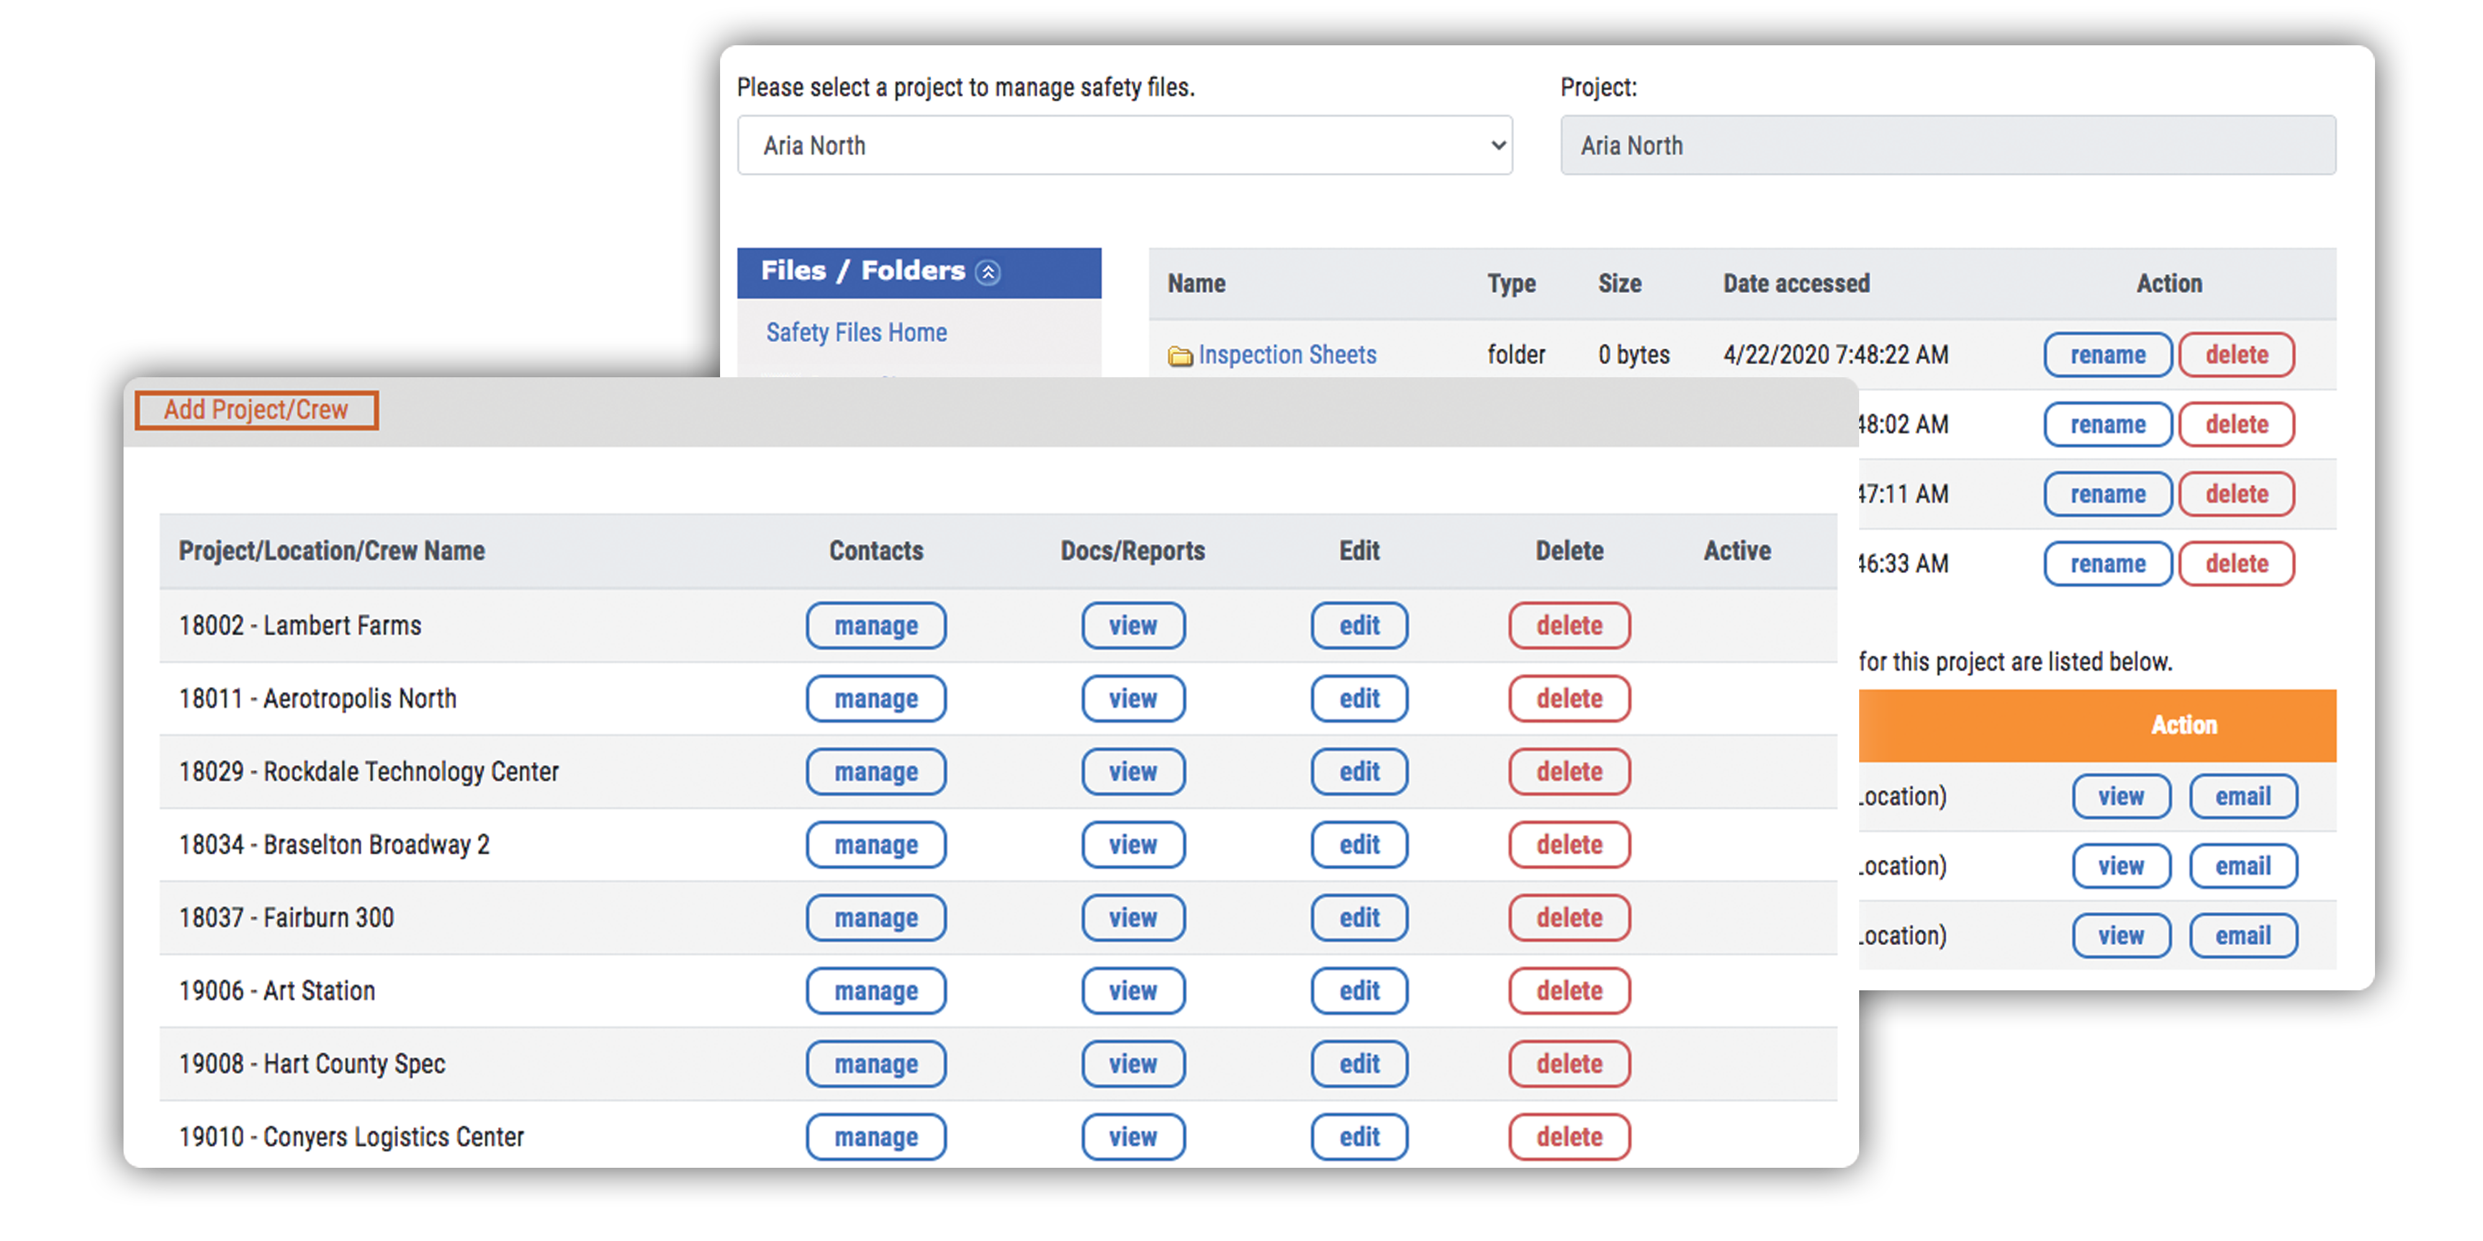The width and height of the screenshot is (2483, 1241).
Task: Delete 19008 - Hart County Spec
Action: [x=1569, y=1065]
